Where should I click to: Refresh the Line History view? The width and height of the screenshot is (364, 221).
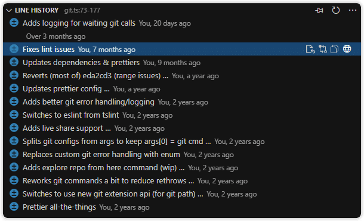336,10
